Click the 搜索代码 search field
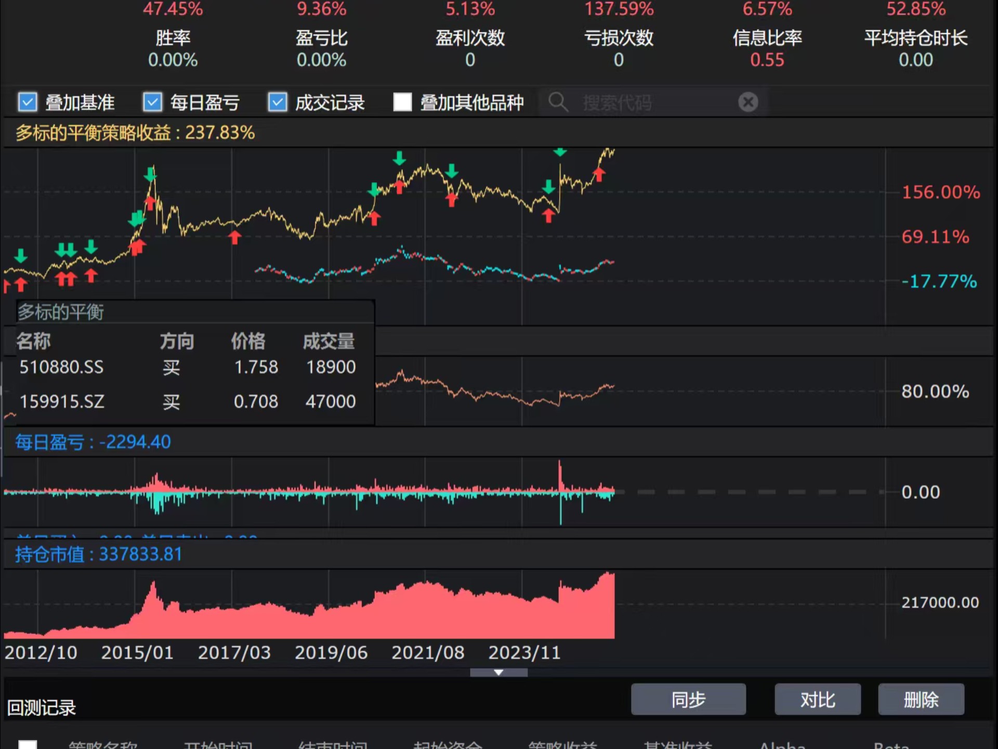998x749 pixels. tap(652, 102)
